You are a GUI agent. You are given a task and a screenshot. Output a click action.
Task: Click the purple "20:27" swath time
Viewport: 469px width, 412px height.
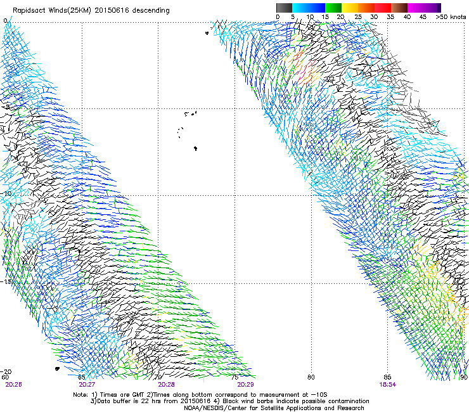pyautogui.click(x=87, y=385)
